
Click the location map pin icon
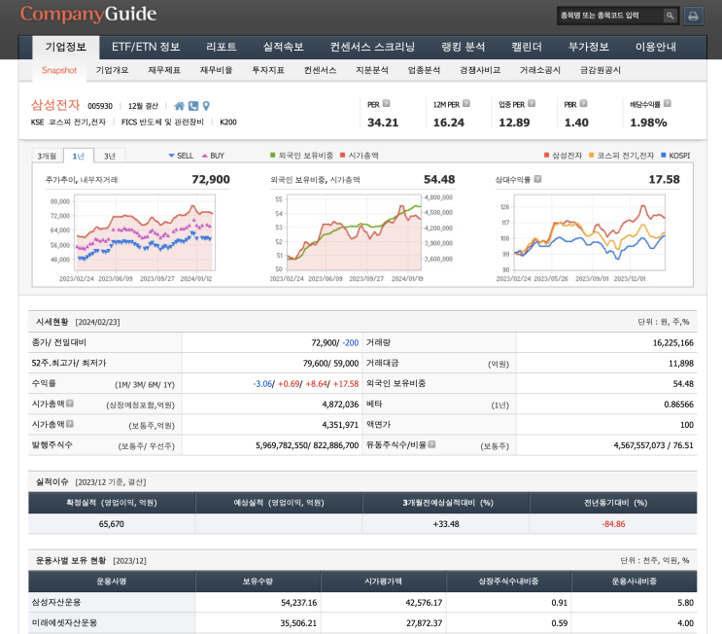click(x=206, y=106)
